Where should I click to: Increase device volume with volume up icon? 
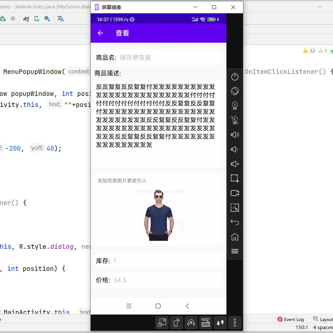[x=235, y=135]
